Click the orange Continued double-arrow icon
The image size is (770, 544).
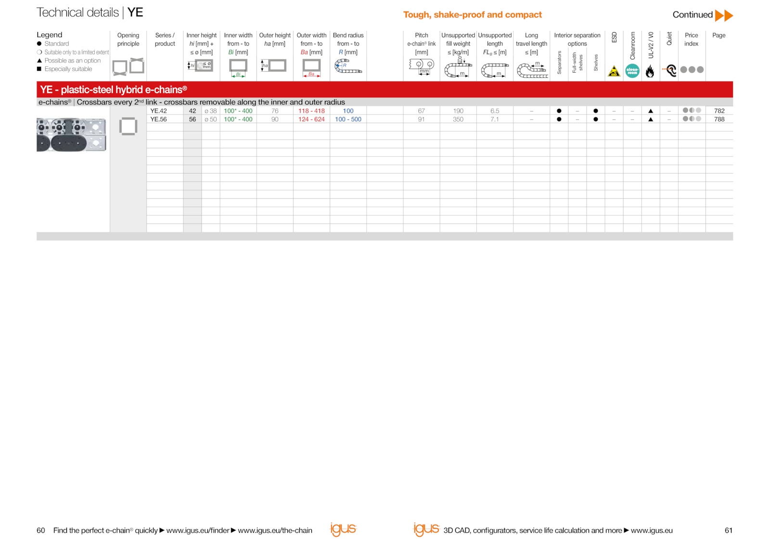724,15
